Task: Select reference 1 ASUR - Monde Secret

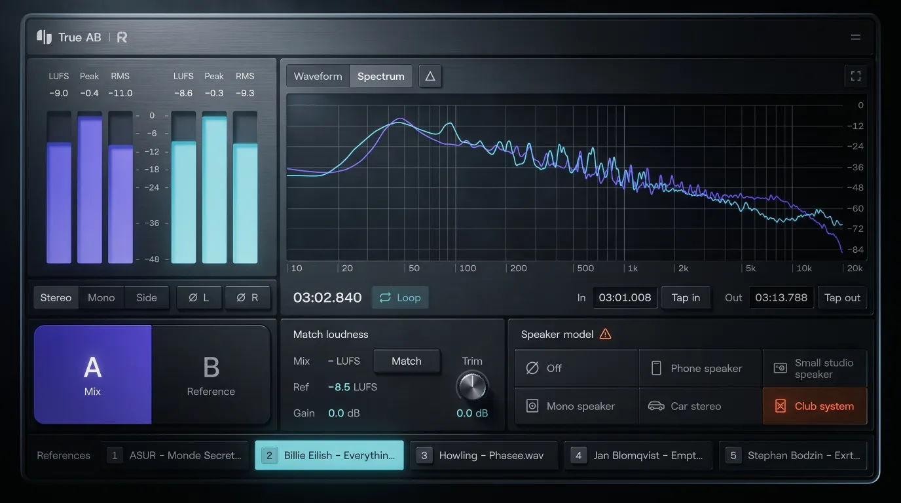Action: tap(175, 455)
